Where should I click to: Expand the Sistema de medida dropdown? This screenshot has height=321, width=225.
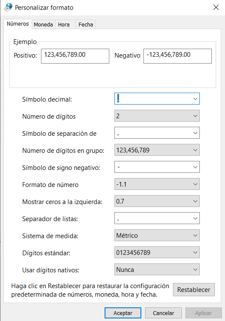tap(157, 235)
